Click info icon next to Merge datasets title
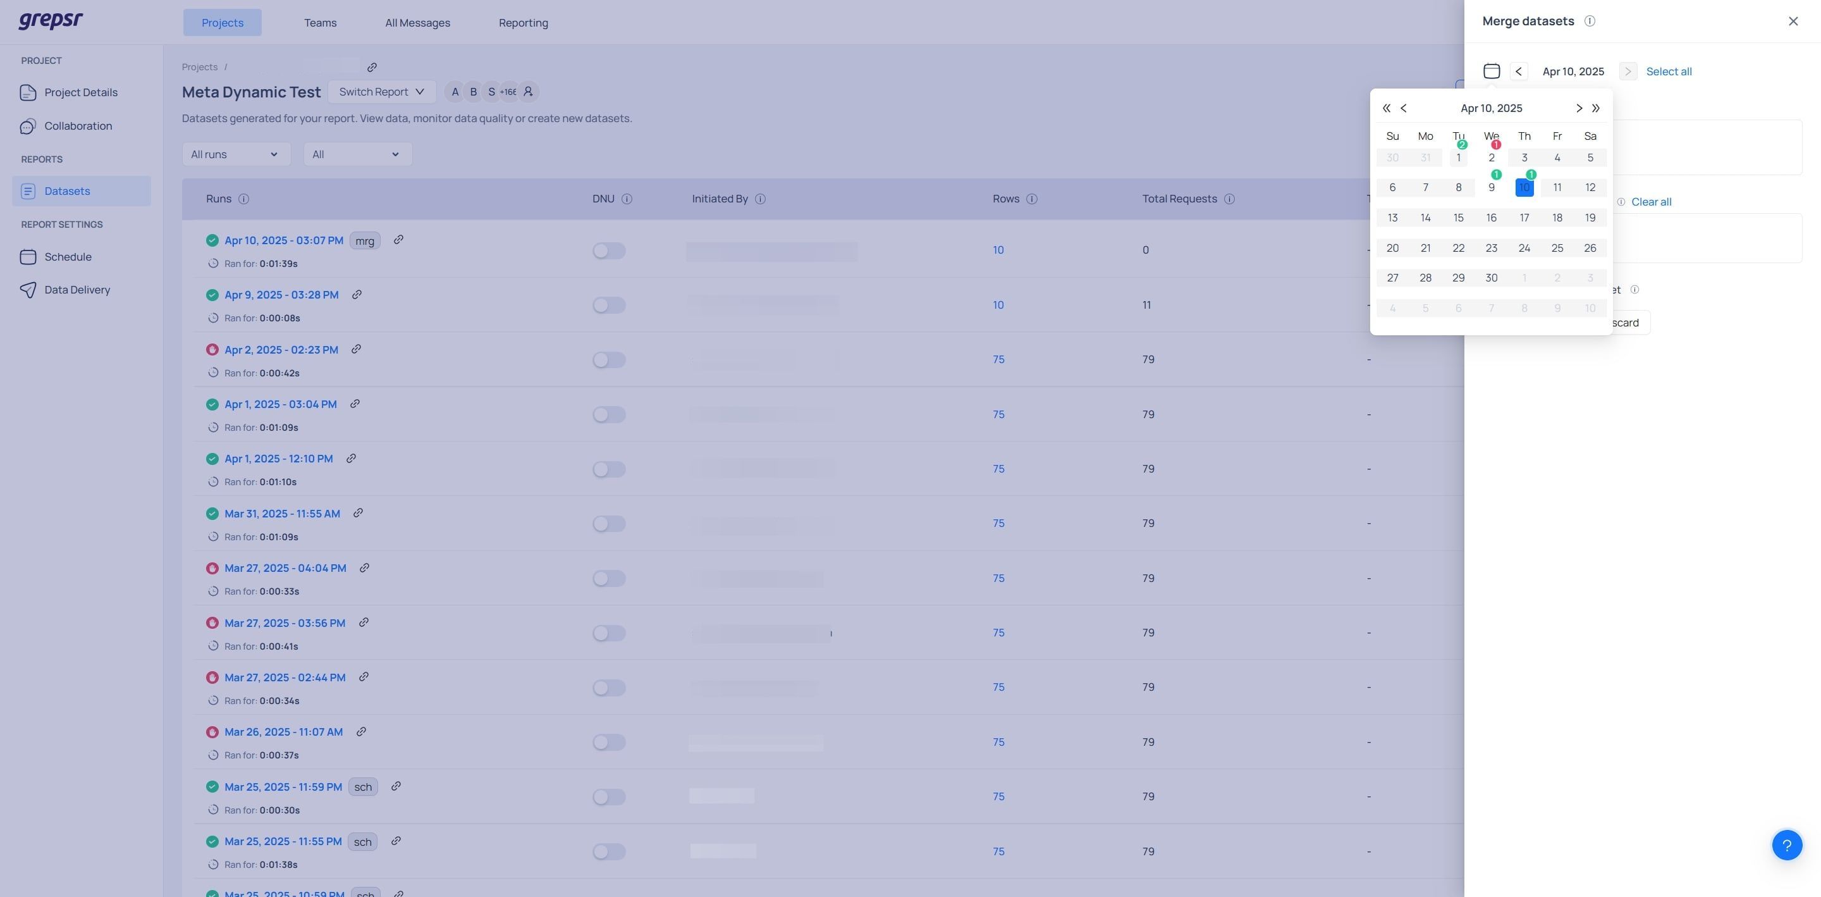The height and width of the screenshot is (897, 1821). tap(1590, 22)
